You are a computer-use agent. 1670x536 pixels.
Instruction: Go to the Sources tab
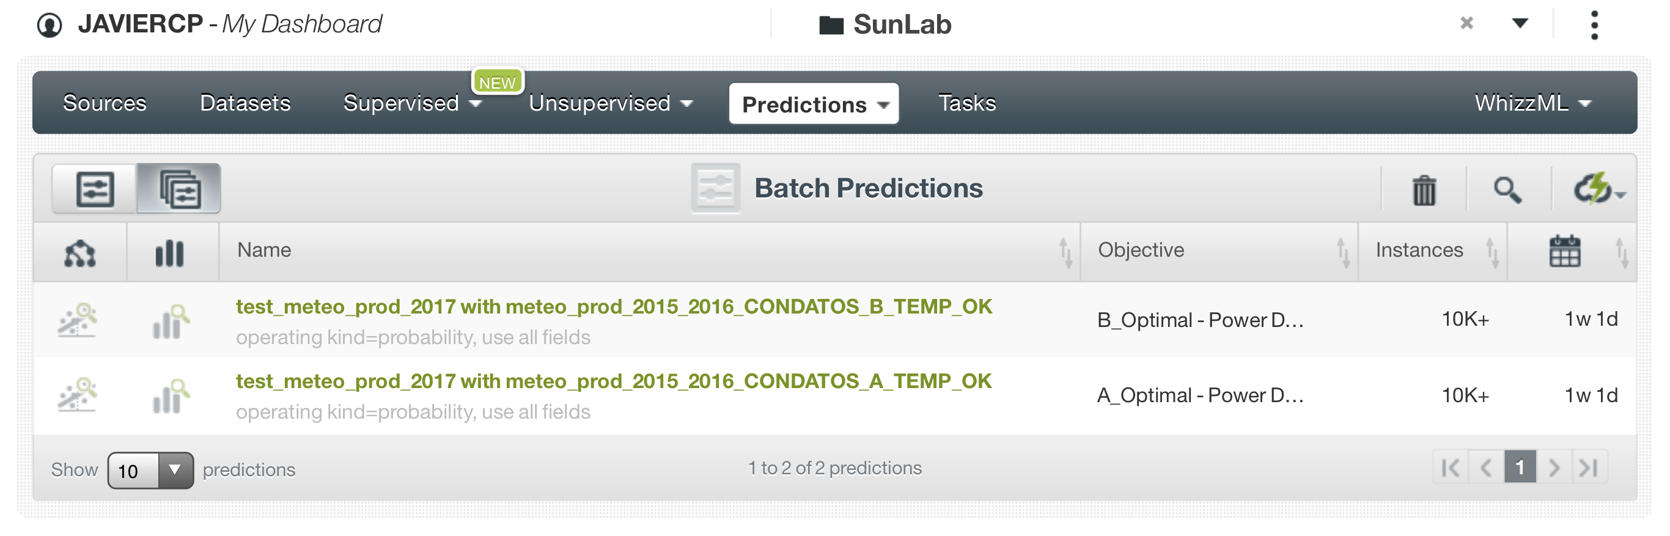(x=105, y=103)
